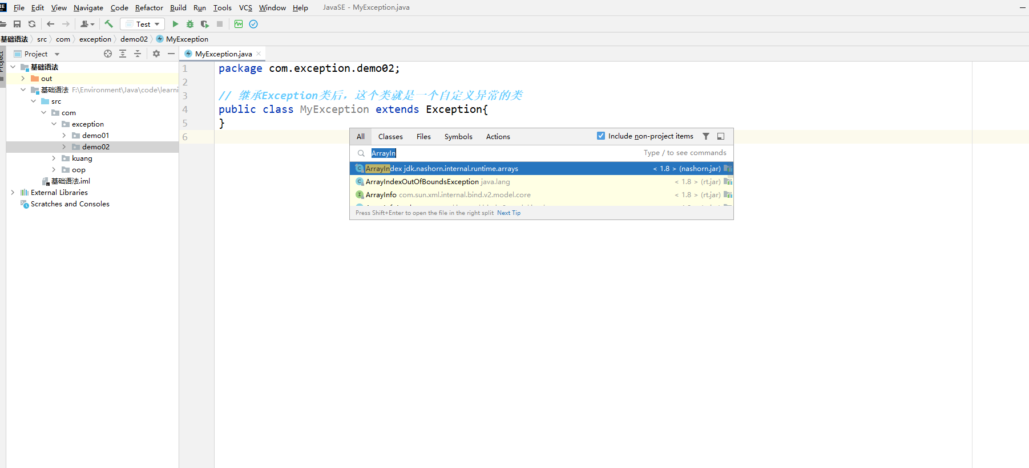Open the profiler chart icon in toolbar
This screenshot has width=1029, height=468.
coord(239,24)
